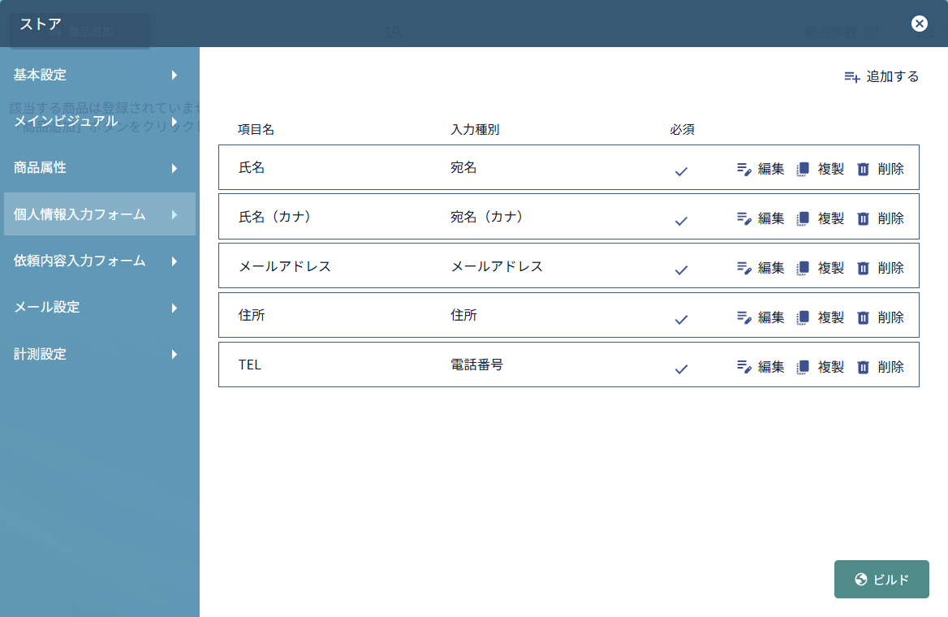The image size is (948, 617).
Task: Click the ビルド button label
Action: click(x=891, y=580)
